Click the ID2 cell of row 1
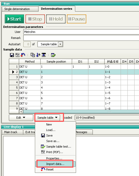The width and height of the screenshot is (139, 176). point(96,67)
